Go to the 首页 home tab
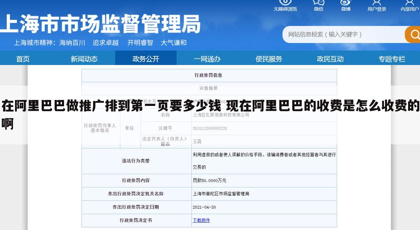 [x=23, y=59]
